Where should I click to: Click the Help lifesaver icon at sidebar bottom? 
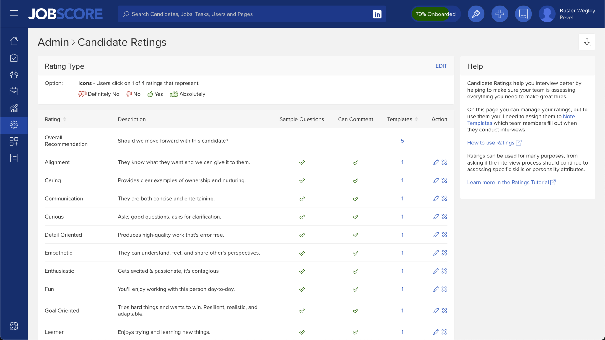[14, 326]
